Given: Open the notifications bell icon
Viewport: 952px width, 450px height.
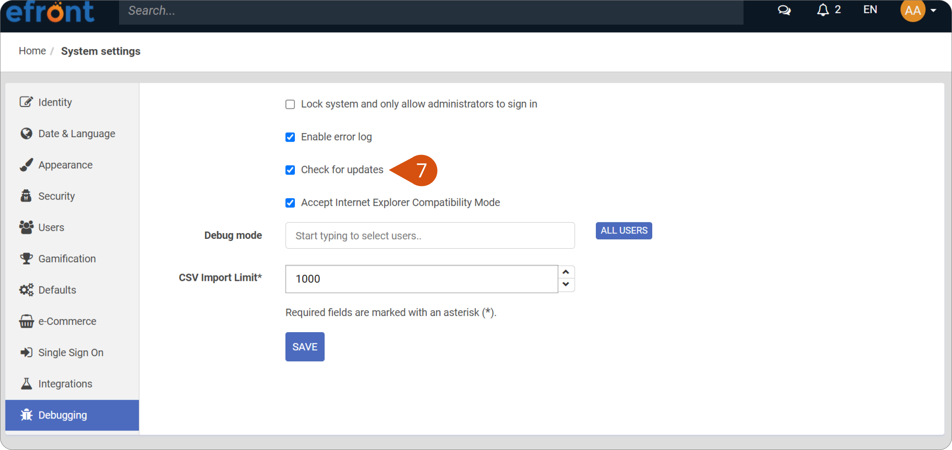Looking at the screenshot, I should tap(823, 10).
